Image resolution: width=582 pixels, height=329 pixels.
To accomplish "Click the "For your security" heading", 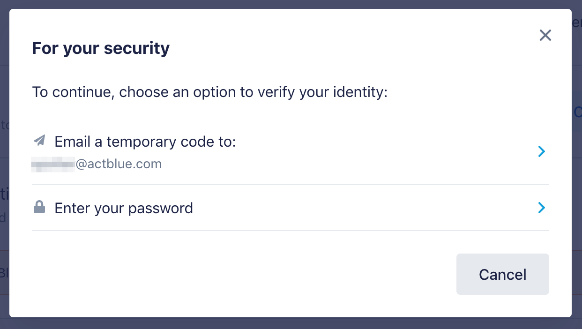I will (101, 48).
